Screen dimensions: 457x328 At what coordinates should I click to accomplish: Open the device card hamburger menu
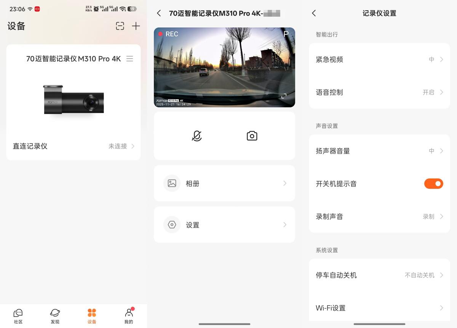(x=129, y=59)
